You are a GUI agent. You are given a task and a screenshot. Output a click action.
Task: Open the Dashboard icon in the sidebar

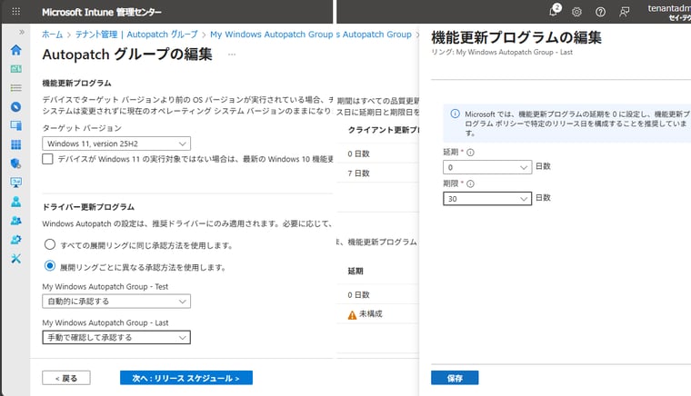(x=15, y=69)
